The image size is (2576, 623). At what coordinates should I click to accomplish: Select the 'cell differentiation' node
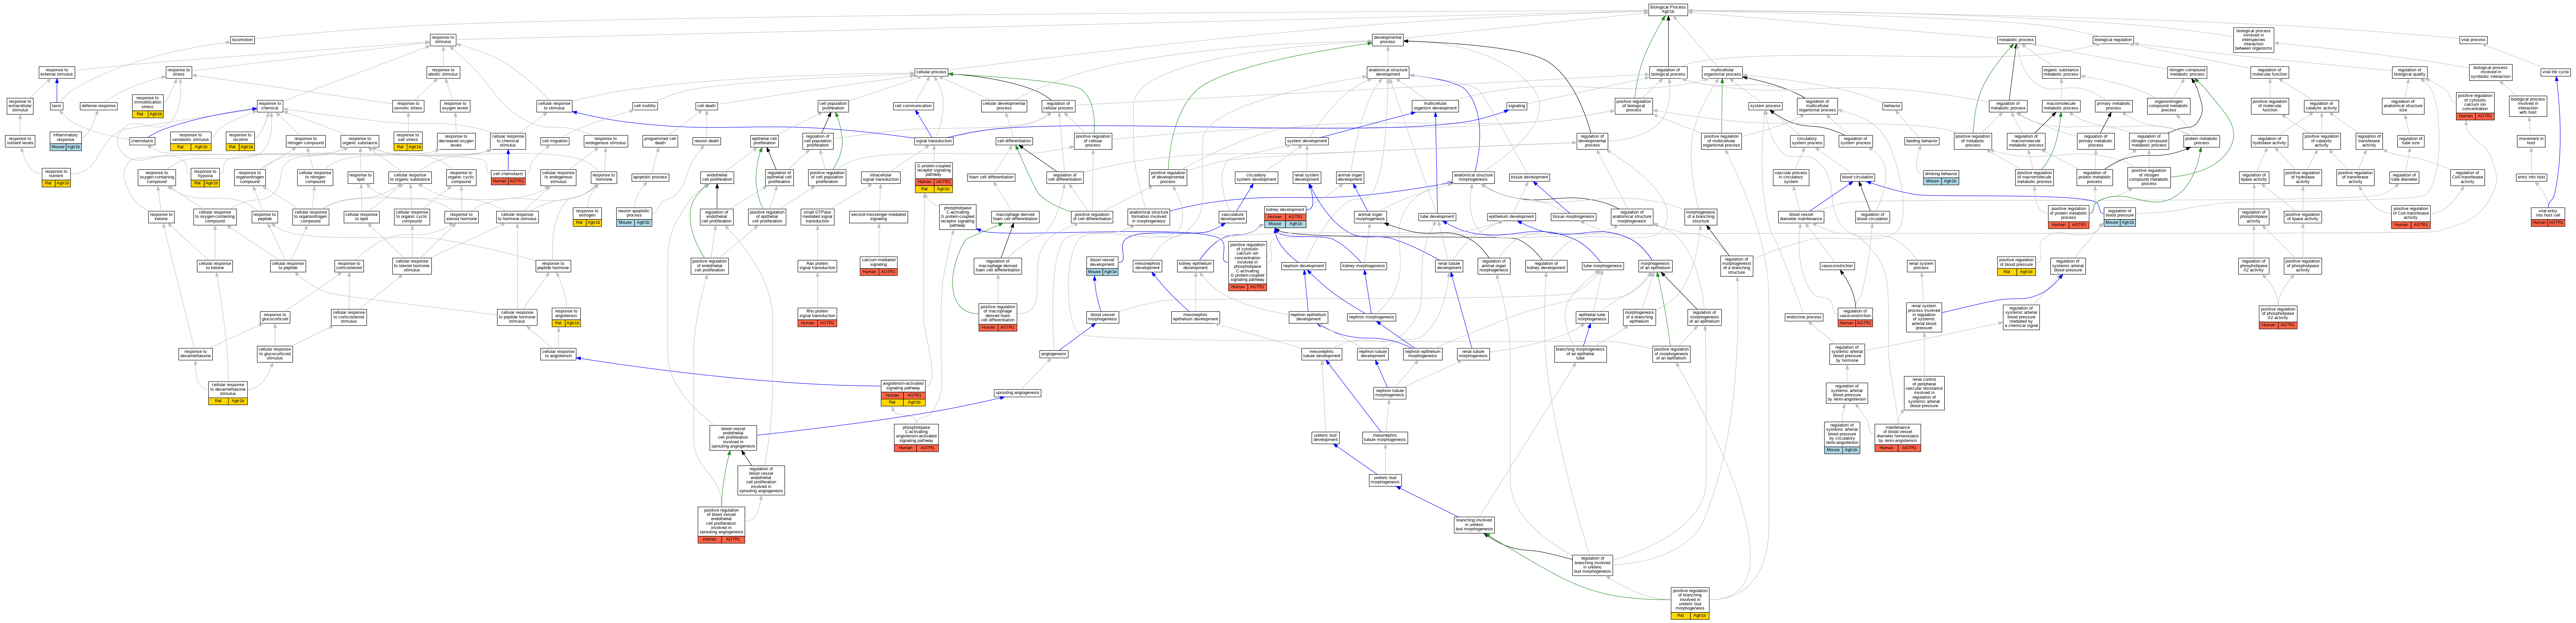click(x=1014, y=141)
